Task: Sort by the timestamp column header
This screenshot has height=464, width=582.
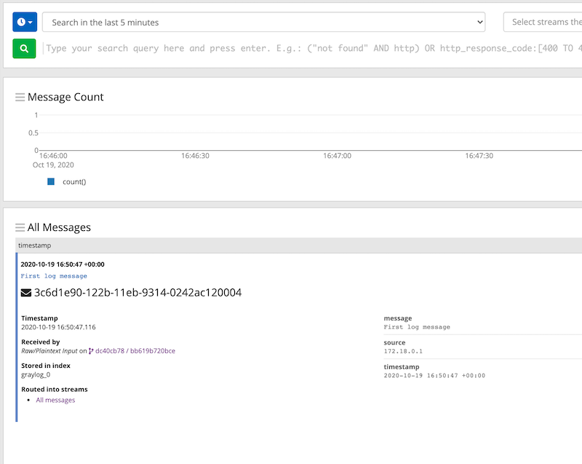Action: (x=34, y=246)
